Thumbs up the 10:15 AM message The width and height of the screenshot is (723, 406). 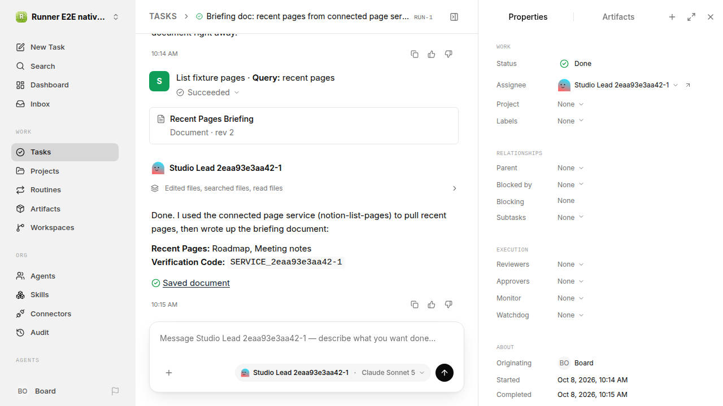click(432, 304)
